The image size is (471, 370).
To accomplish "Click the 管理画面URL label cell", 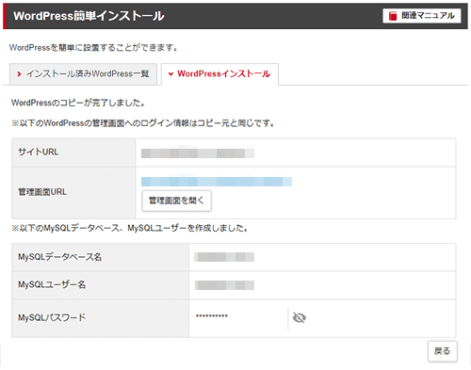I will 73,192.
